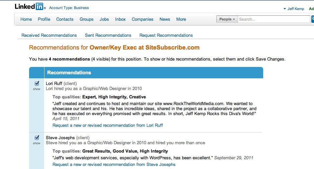Open the More menu in navigation
The image size is (314, 169).
coord(181,19)
